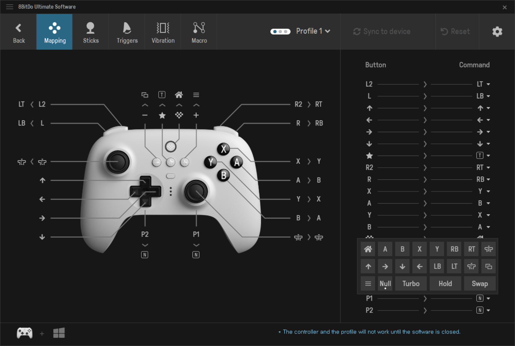
Task: Open the Vibration tab
Action: [x=163, y=32]
